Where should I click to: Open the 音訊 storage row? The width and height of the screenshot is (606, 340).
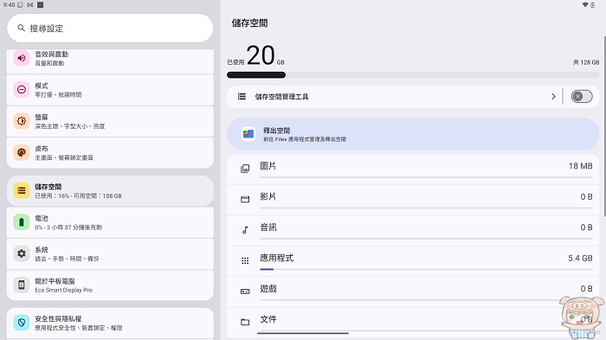click(x=413, y=230)
